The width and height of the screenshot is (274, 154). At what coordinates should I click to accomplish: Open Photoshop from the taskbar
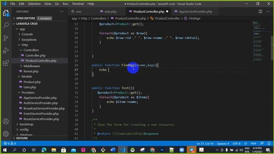(x=162, y=150)
